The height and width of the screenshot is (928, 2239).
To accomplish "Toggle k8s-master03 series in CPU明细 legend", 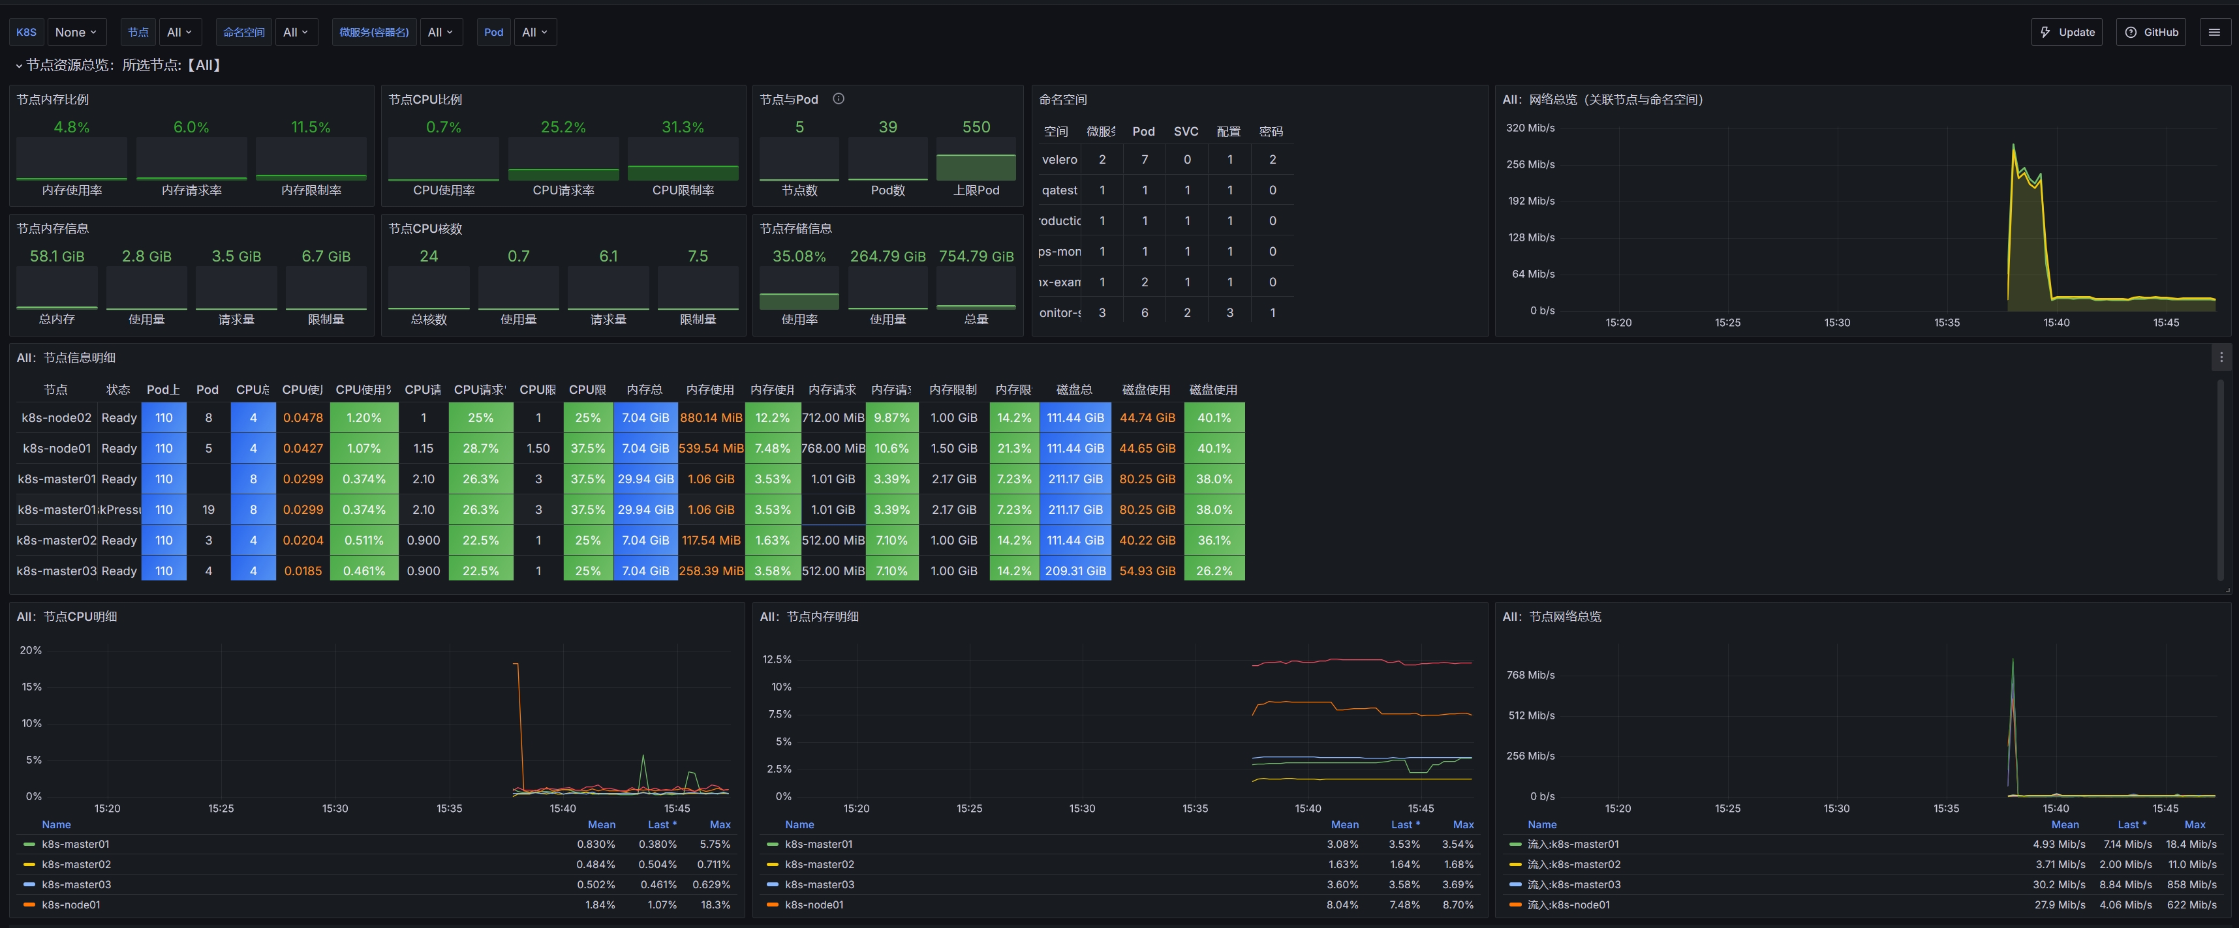I will 76,884.
